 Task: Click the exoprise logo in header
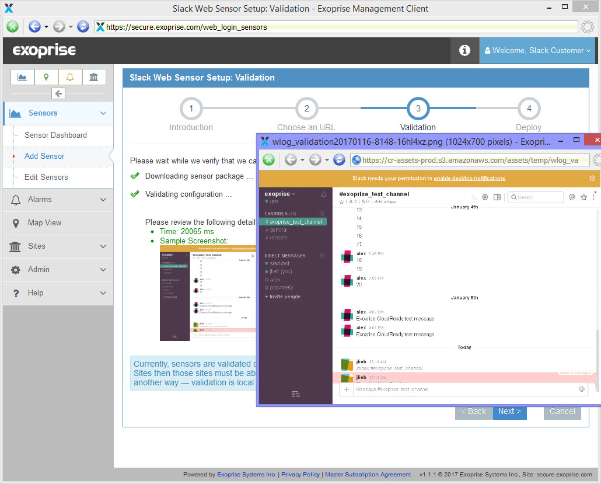pyautogui.click(x=44, y=50)
